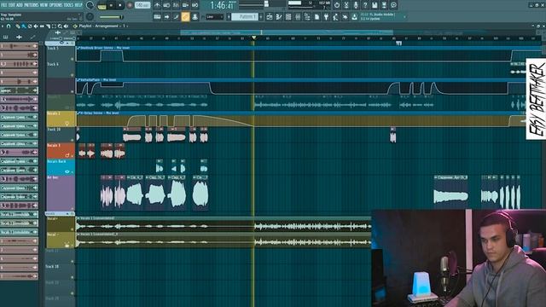Toggle recording countdown icon

point(176,5)
